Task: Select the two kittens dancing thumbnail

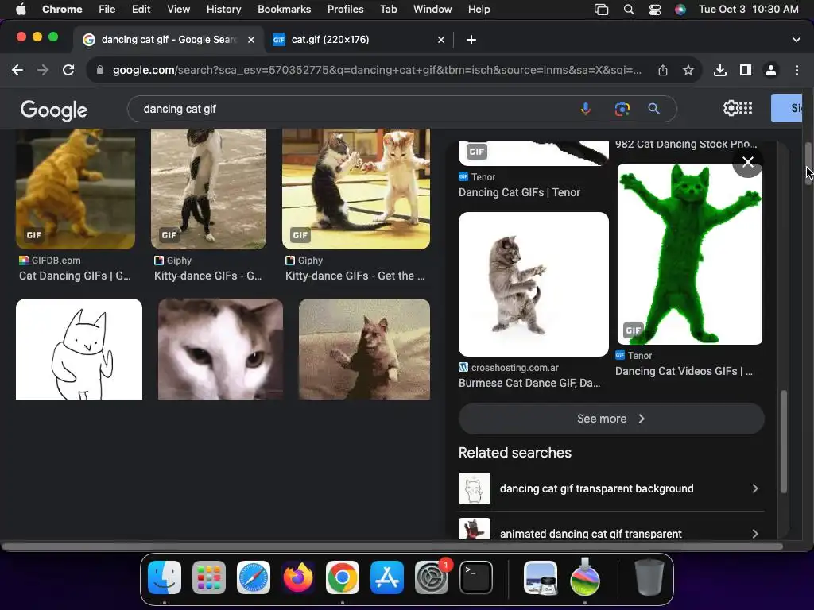Action: 356,189
